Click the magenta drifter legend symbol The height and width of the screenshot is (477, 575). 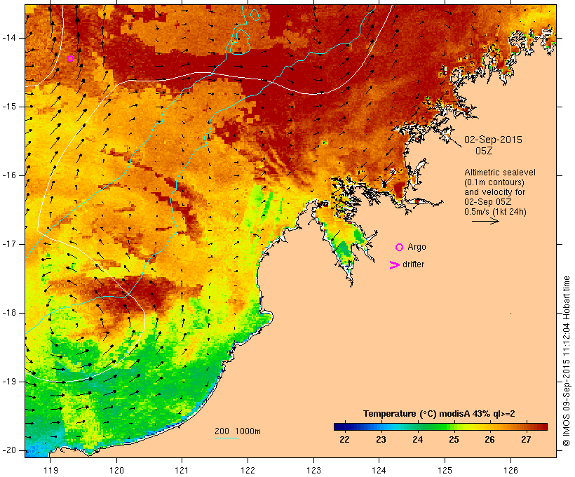click(x=395, y=265)
